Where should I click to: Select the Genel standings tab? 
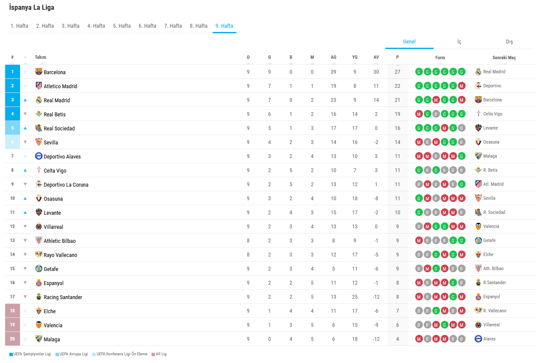tap(409, 42)
